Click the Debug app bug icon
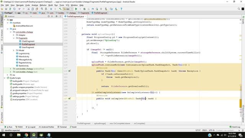 tap(84, 9)
